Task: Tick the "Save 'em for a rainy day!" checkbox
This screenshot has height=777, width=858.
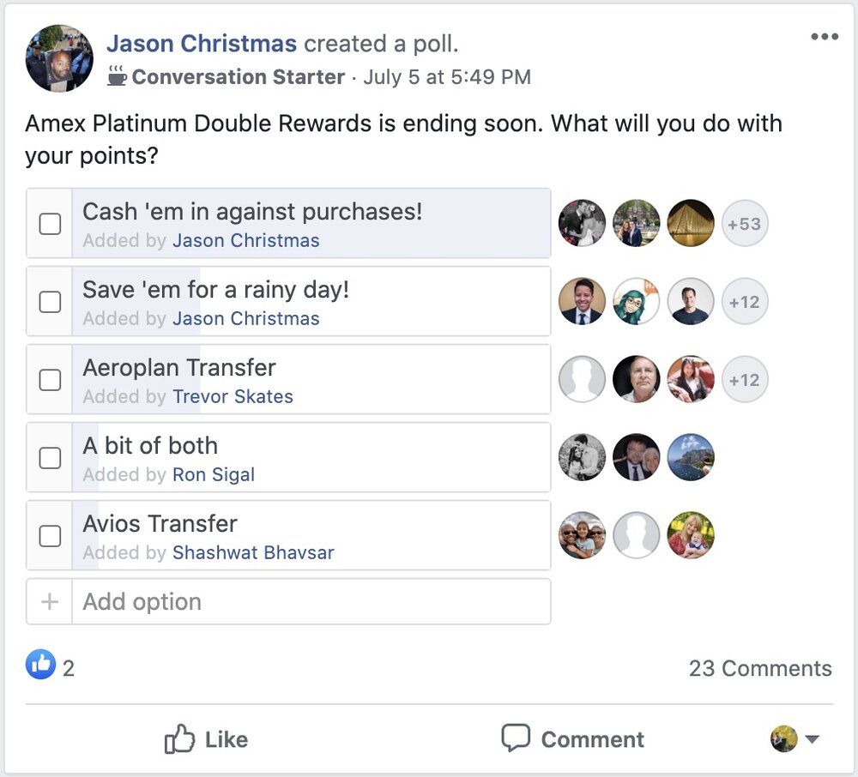Action: [51, 302]
